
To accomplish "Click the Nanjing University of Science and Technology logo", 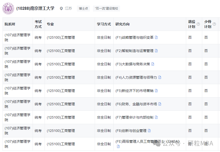I will [8, 9].
